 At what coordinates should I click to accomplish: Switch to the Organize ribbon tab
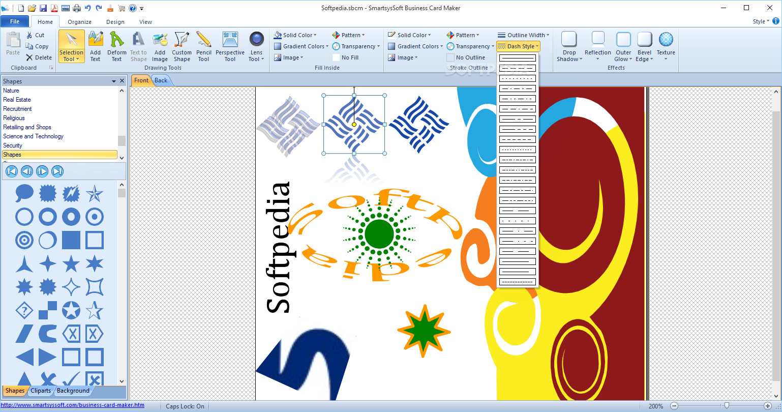79,22
